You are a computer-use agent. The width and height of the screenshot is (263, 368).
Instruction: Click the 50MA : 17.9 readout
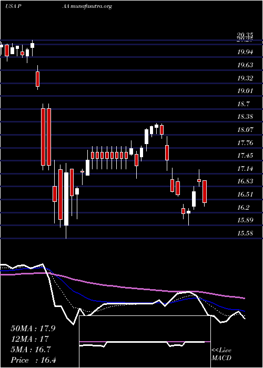point(33,329)
